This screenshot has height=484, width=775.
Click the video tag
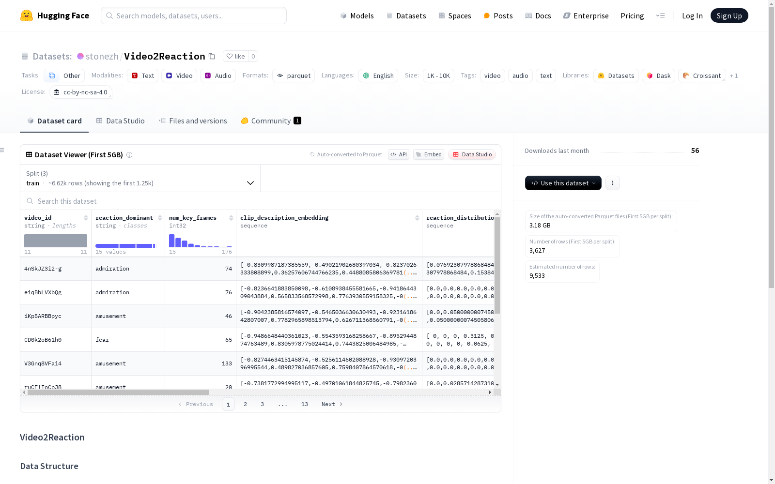(x=492, y=76)
